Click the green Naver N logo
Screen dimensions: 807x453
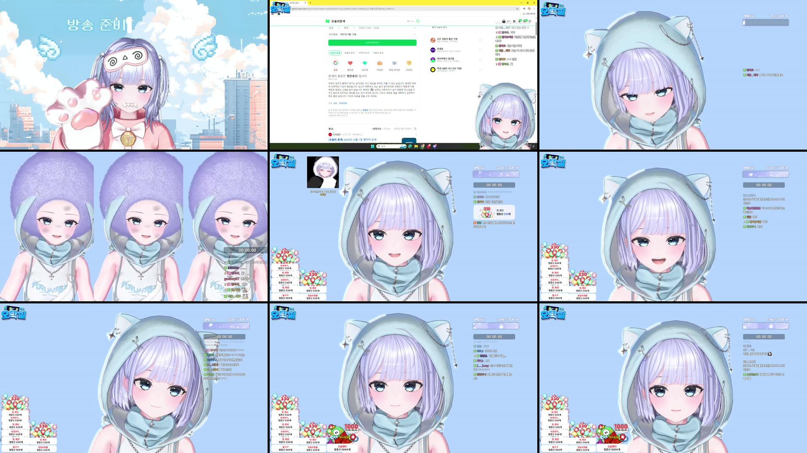coord(327,21)
